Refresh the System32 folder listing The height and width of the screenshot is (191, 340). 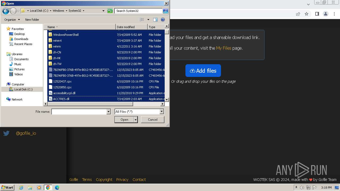tap(110, 11)
